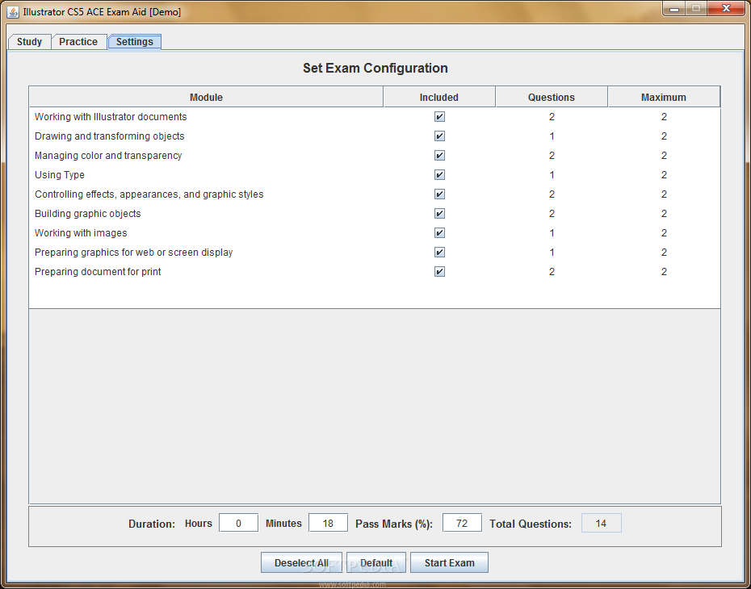The height and width of the screenshot is (589, 751).
Task: Toggle Managing color and transparency checkbox
Action: [439, 156]
